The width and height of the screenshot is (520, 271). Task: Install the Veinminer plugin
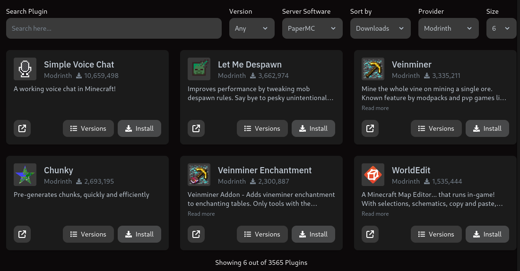click(x=487, y=128)
